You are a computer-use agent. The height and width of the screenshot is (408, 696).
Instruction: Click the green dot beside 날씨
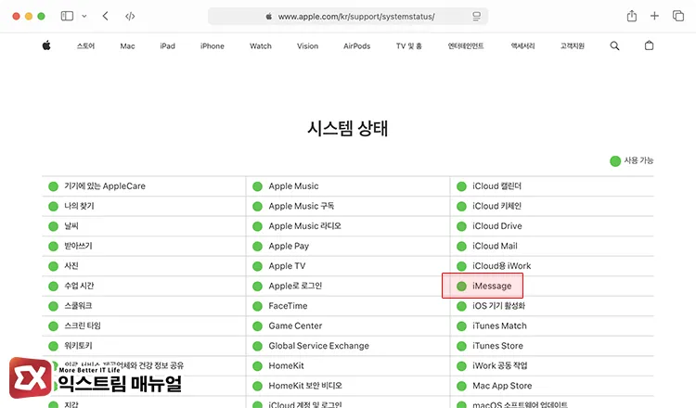point(53,226)
